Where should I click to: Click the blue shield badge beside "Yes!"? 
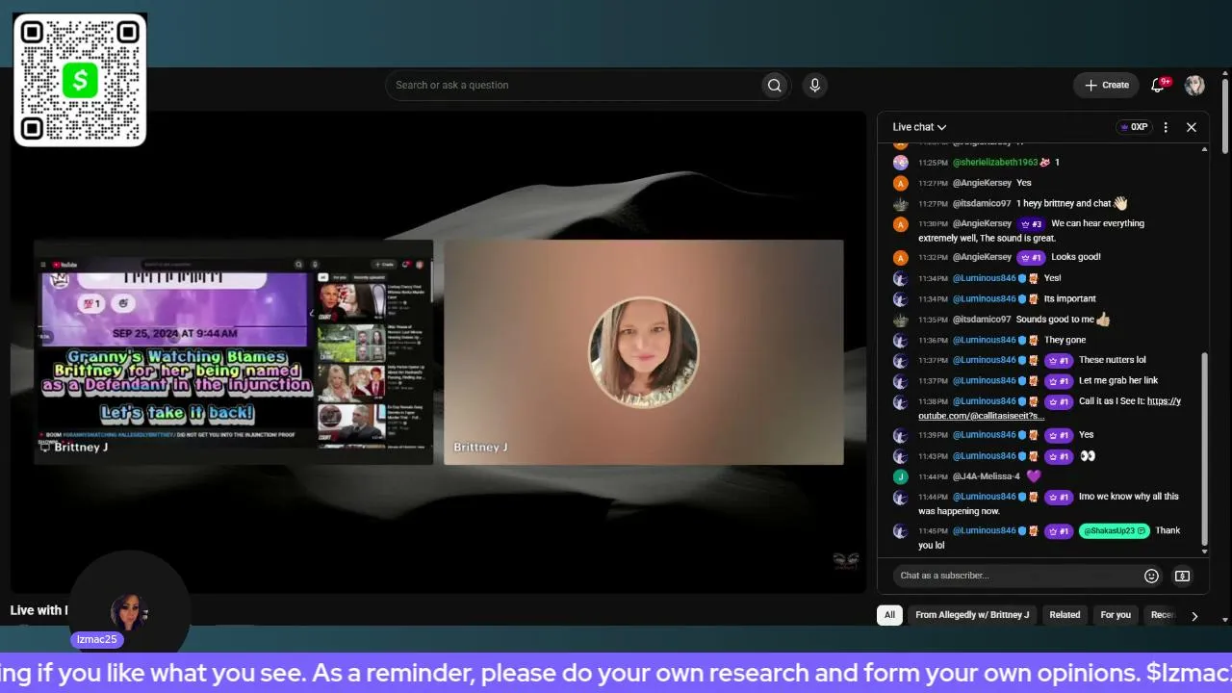point(1023,278)
